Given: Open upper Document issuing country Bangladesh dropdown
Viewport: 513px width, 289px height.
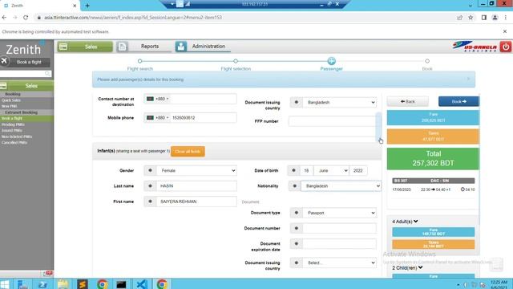Looking at the screenshot, I should pyautogui.click(x=339, y=102).
